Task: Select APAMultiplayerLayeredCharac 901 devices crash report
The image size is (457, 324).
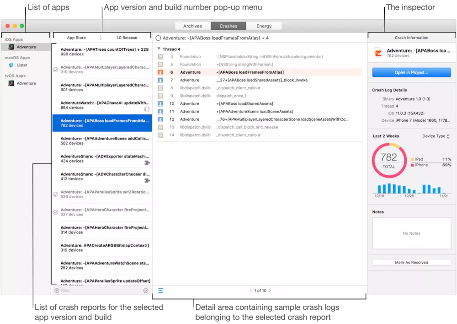Action: pos(102,87)
